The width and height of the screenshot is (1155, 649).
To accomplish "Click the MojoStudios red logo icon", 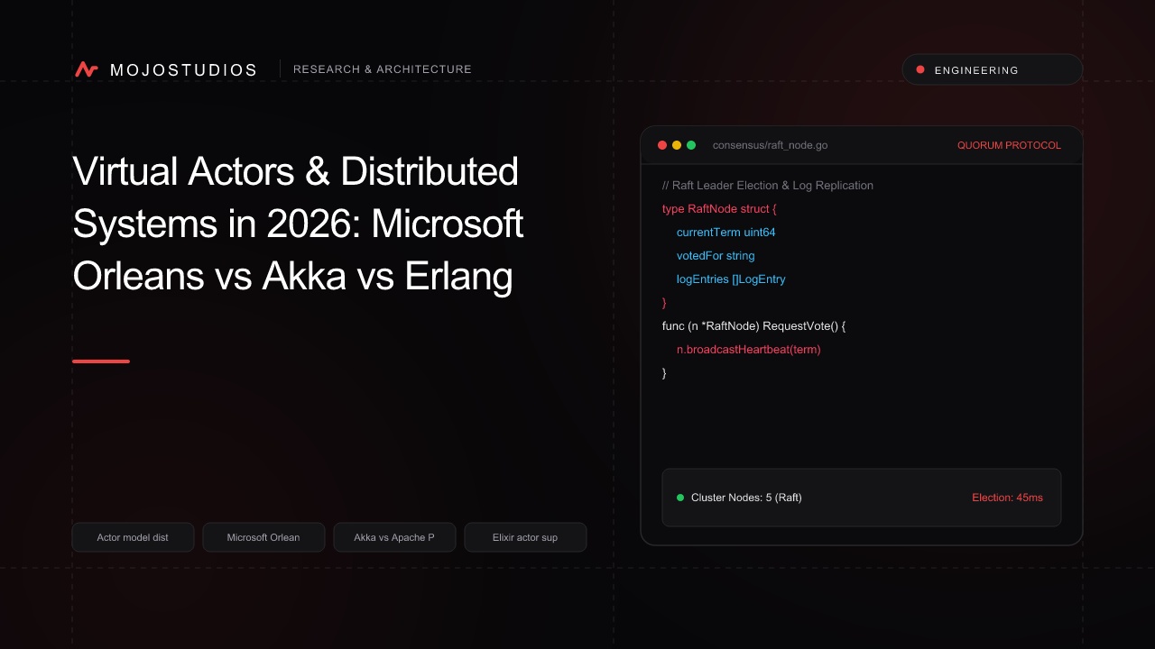I will pos(87,69).
